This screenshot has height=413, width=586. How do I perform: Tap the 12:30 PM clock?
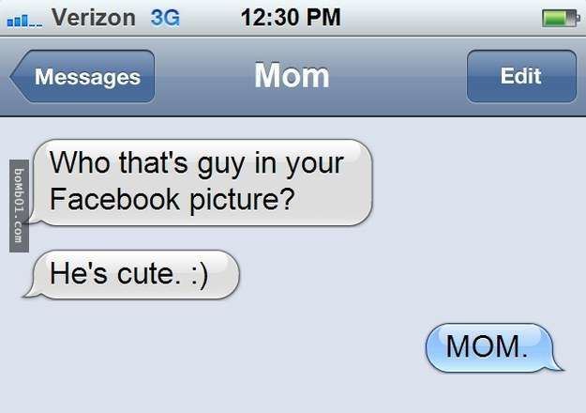point(291,18)
